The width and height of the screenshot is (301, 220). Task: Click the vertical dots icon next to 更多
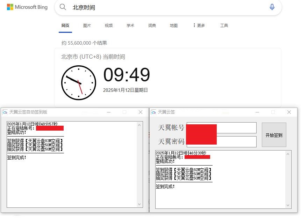[195, 25]
